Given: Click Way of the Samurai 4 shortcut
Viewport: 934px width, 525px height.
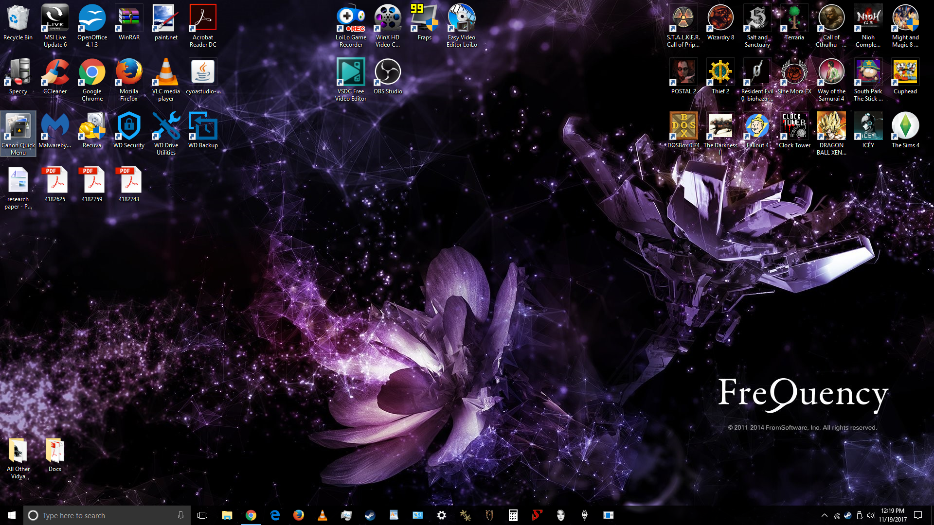Looking at the screenshot, I should click(831, 80).
